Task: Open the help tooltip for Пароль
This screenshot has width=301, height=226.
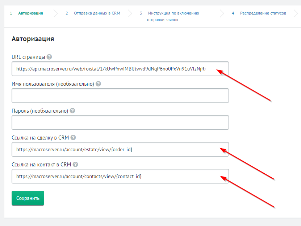Action: 72,111
